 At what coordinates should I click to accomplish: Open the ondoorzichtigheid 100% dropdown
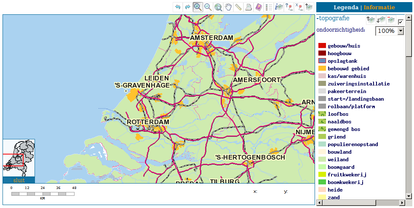pyautogui.click(x=400, y=31)
